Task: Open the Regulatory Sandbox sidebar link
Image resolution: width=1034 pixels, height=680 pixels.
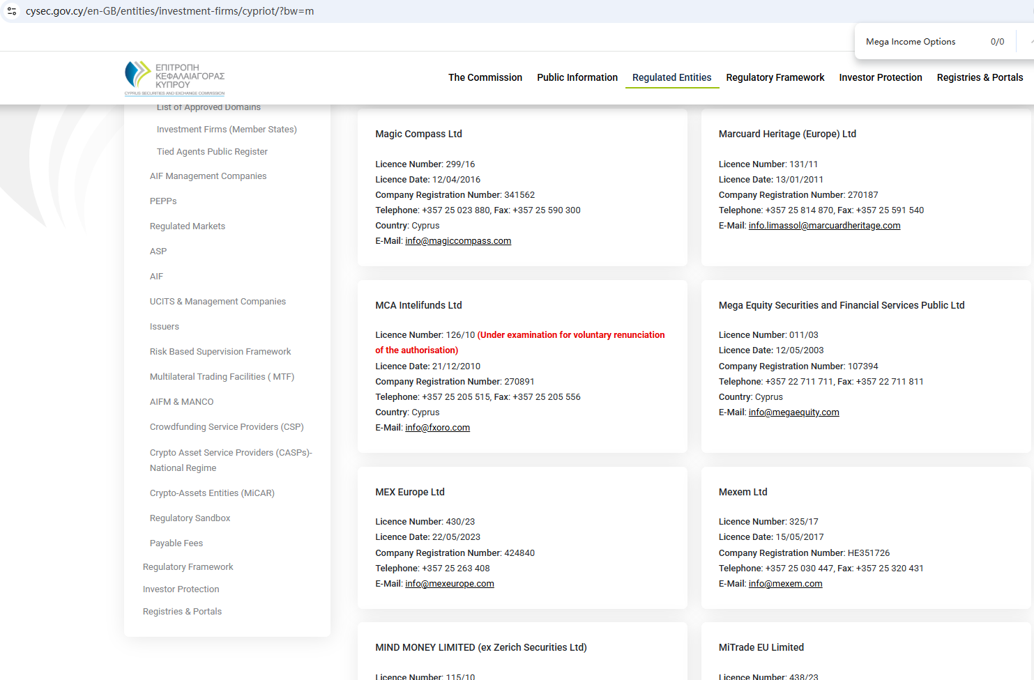Action: click(x=190, y=518)
